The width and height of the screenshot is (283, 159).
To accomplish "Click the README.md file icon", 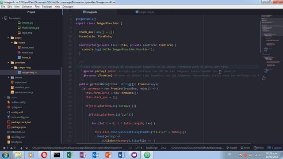I will (x=9, y=132).
